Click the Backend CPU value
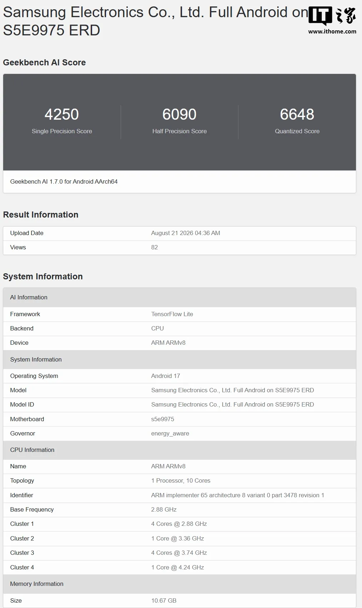The image size is (362, 608). (157, 328)
